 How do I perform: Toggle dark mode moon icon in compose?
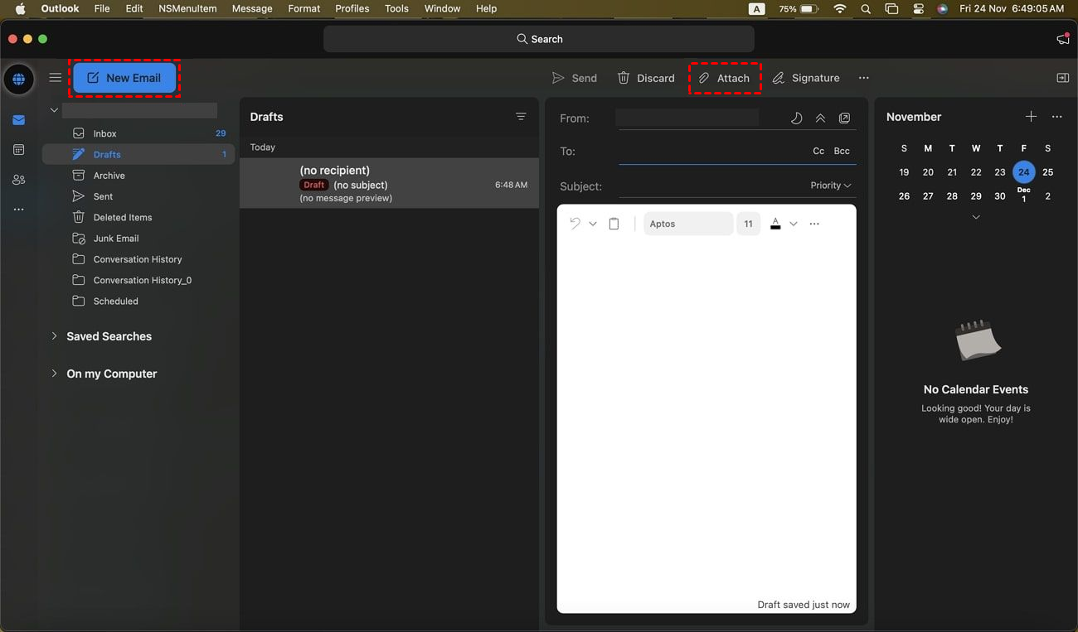[796, 118]
